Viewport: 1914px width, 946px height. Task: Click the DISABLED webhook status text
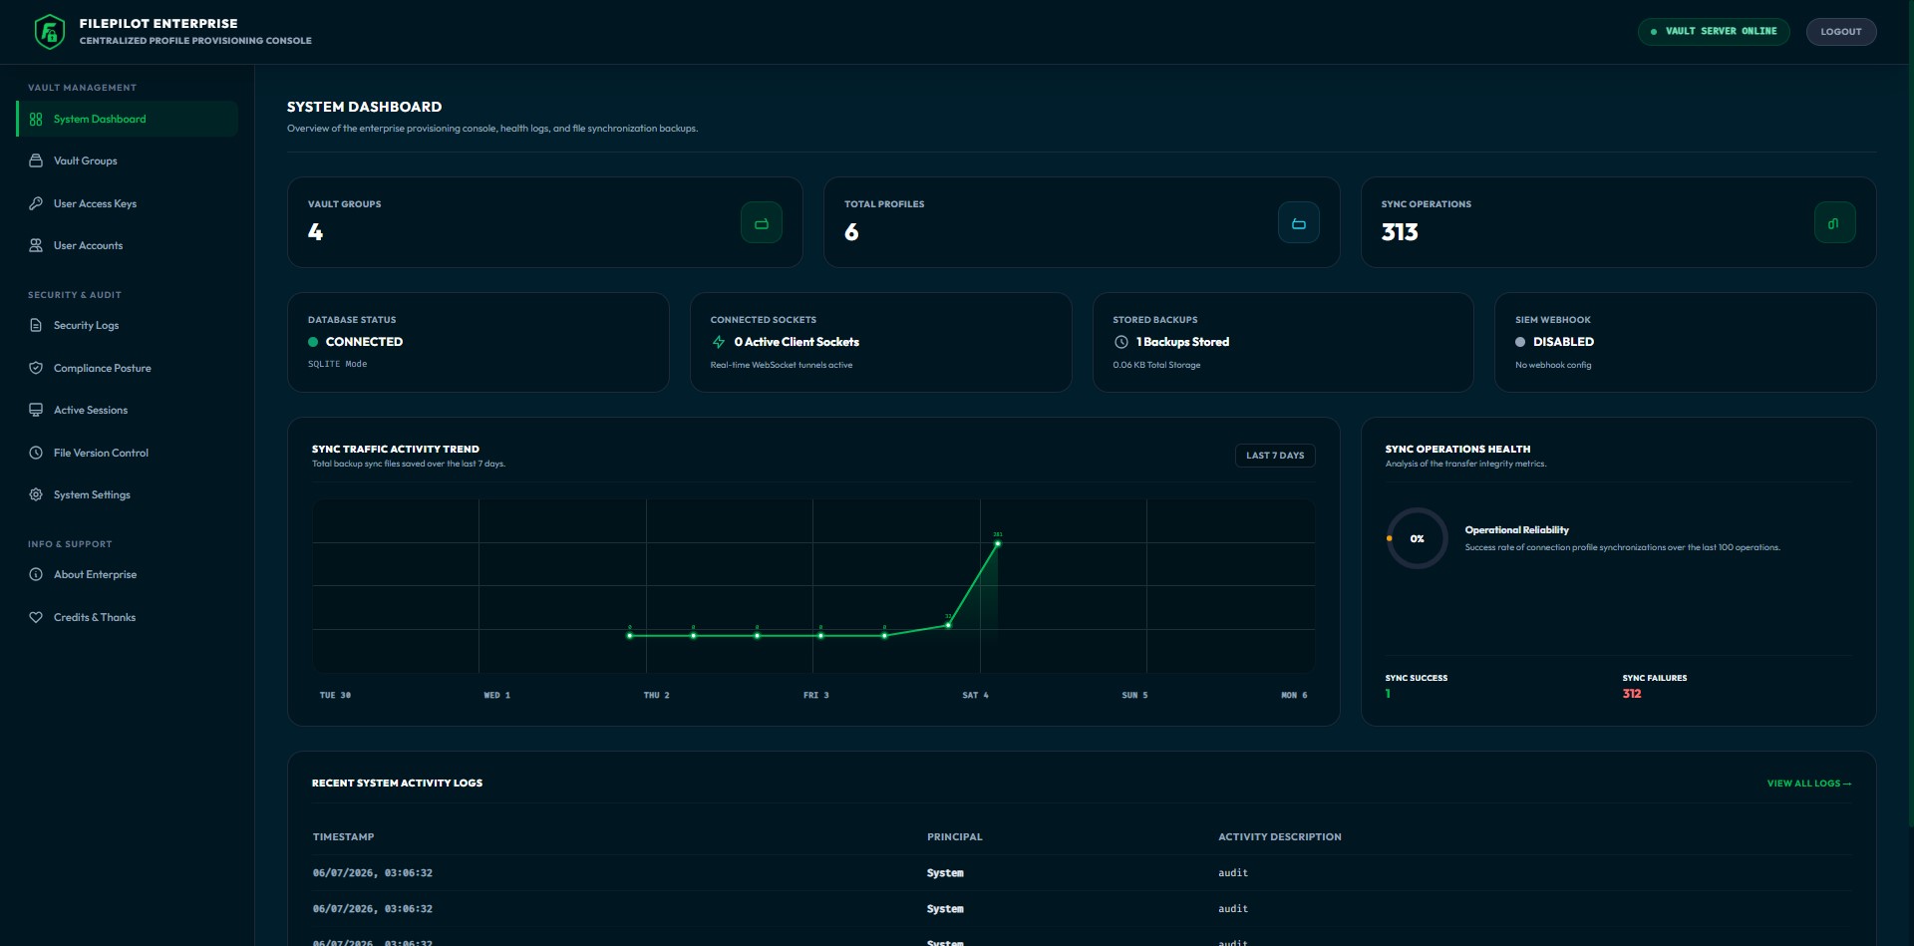point(1563,342)
